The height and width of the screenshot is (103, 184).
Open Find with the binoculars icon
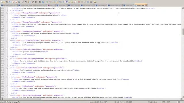click(x=40, y=2)
